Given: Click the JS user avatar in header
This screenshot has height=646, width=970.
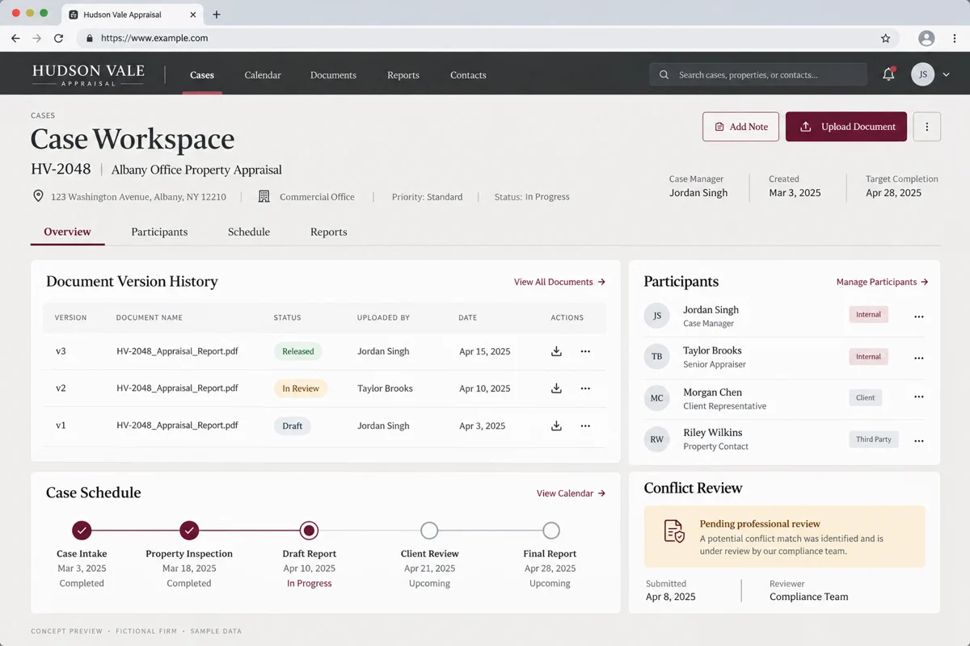Looking at the screenshot, I should 923,74.
